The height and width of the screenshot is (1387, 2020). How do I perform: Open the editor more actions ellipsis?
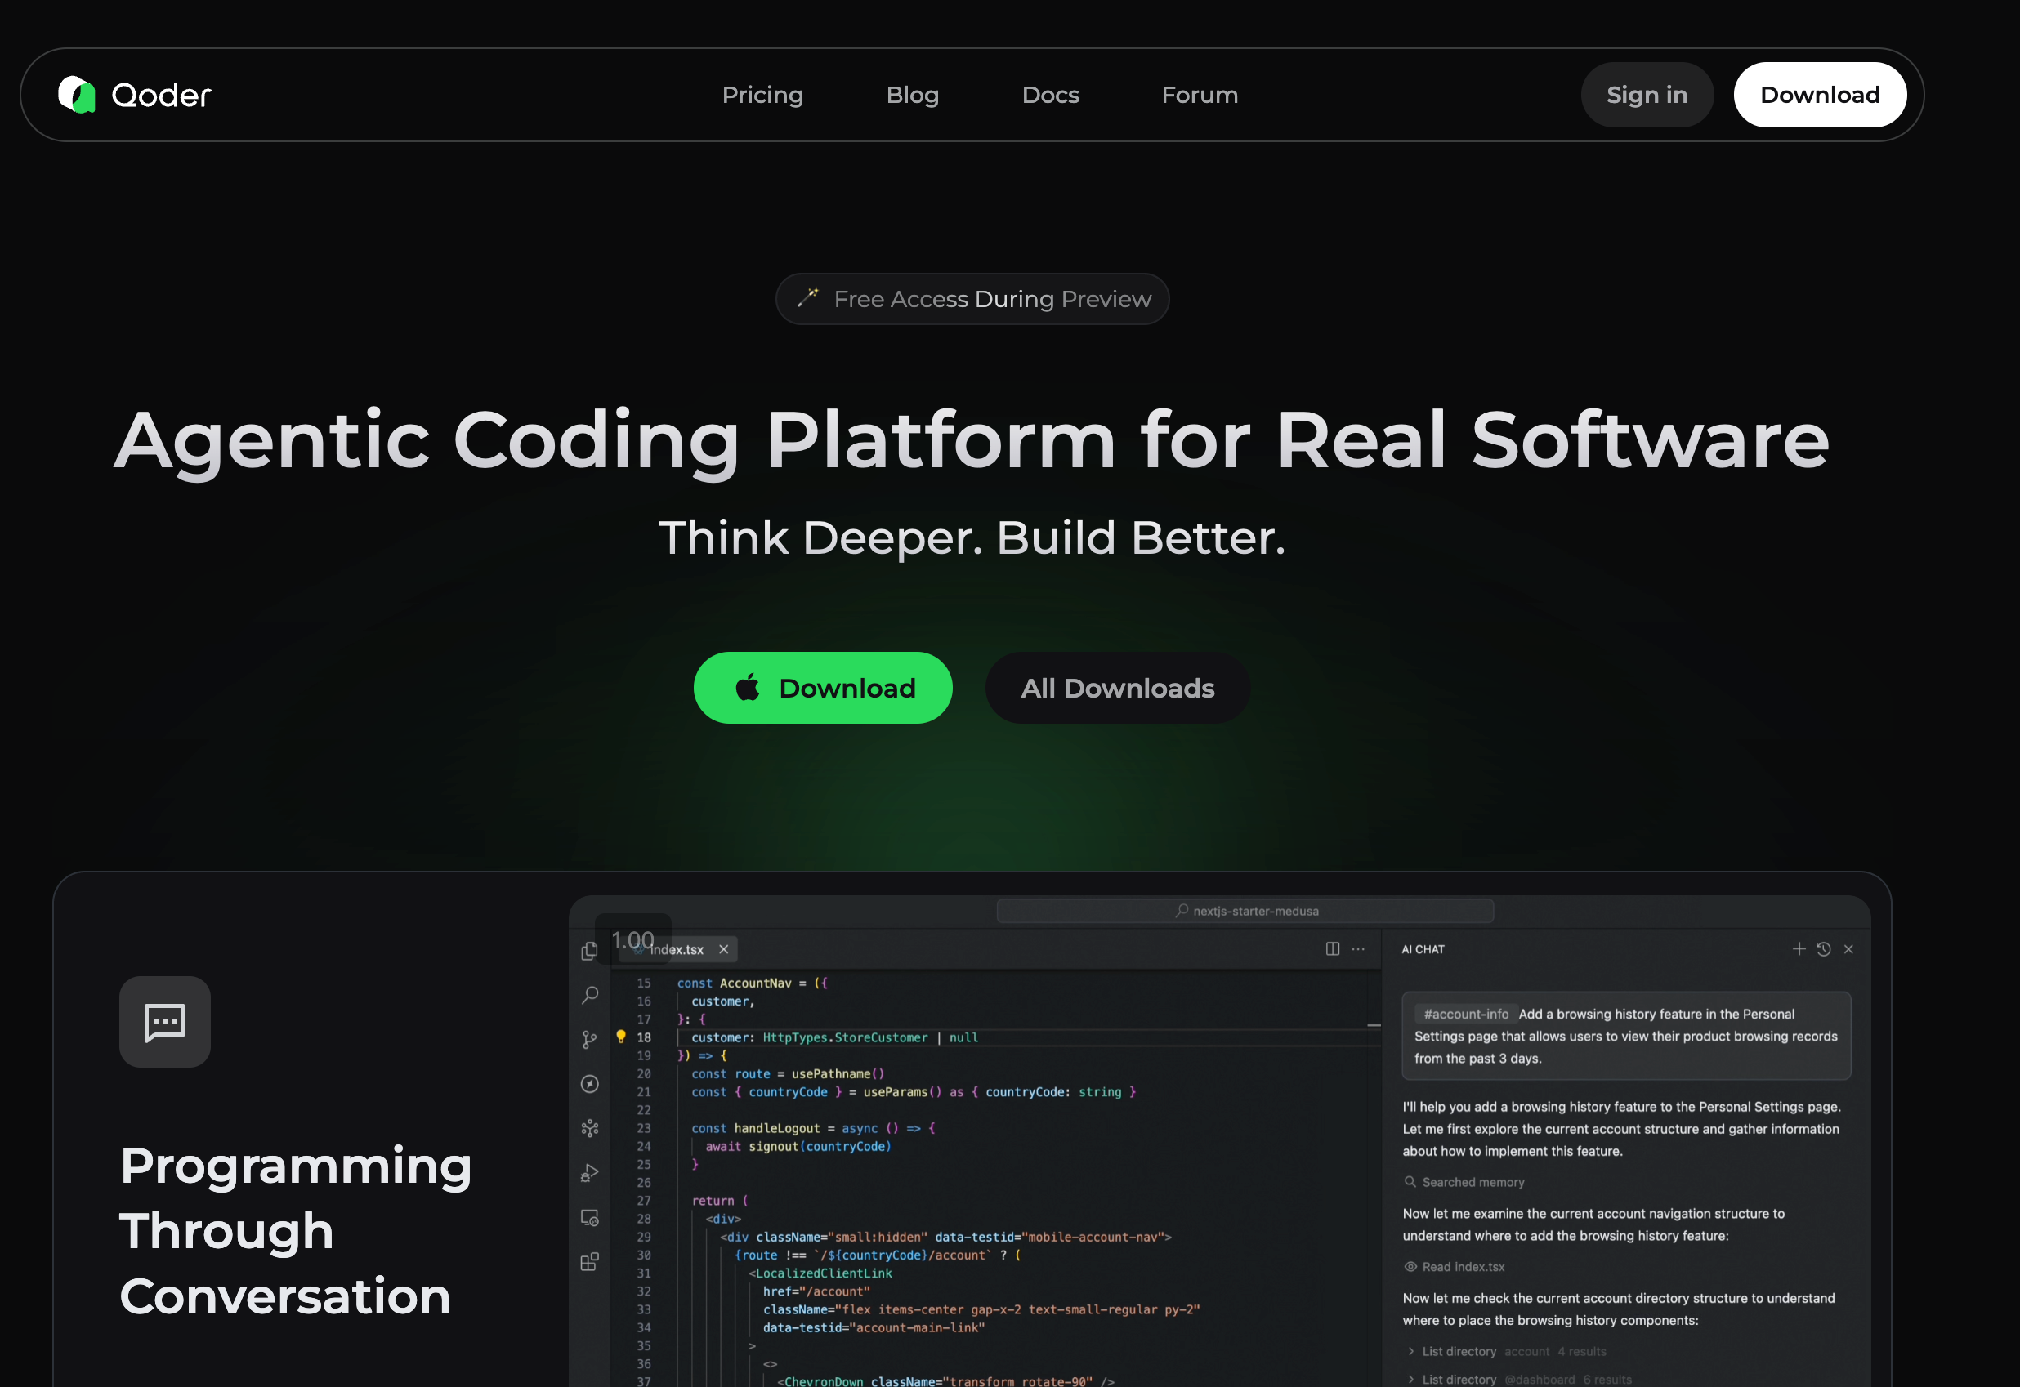click(x=1357, y=948)
